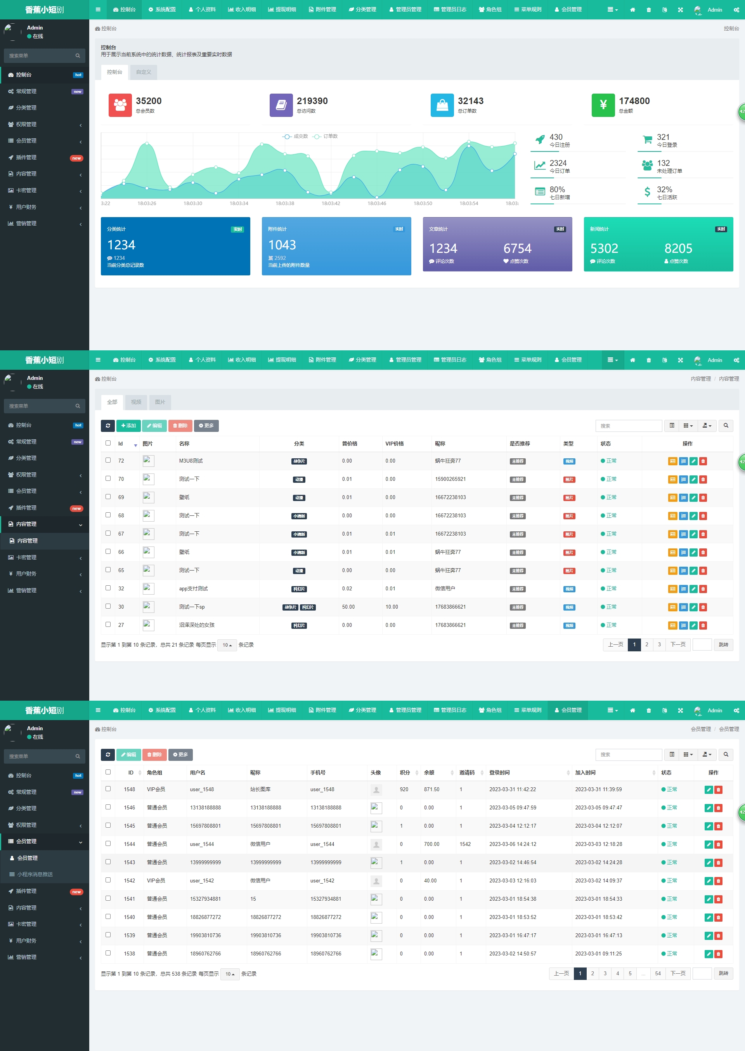Click the green ¥ 总金额 icon
The image size is (745, 1051).
point(603,105)
